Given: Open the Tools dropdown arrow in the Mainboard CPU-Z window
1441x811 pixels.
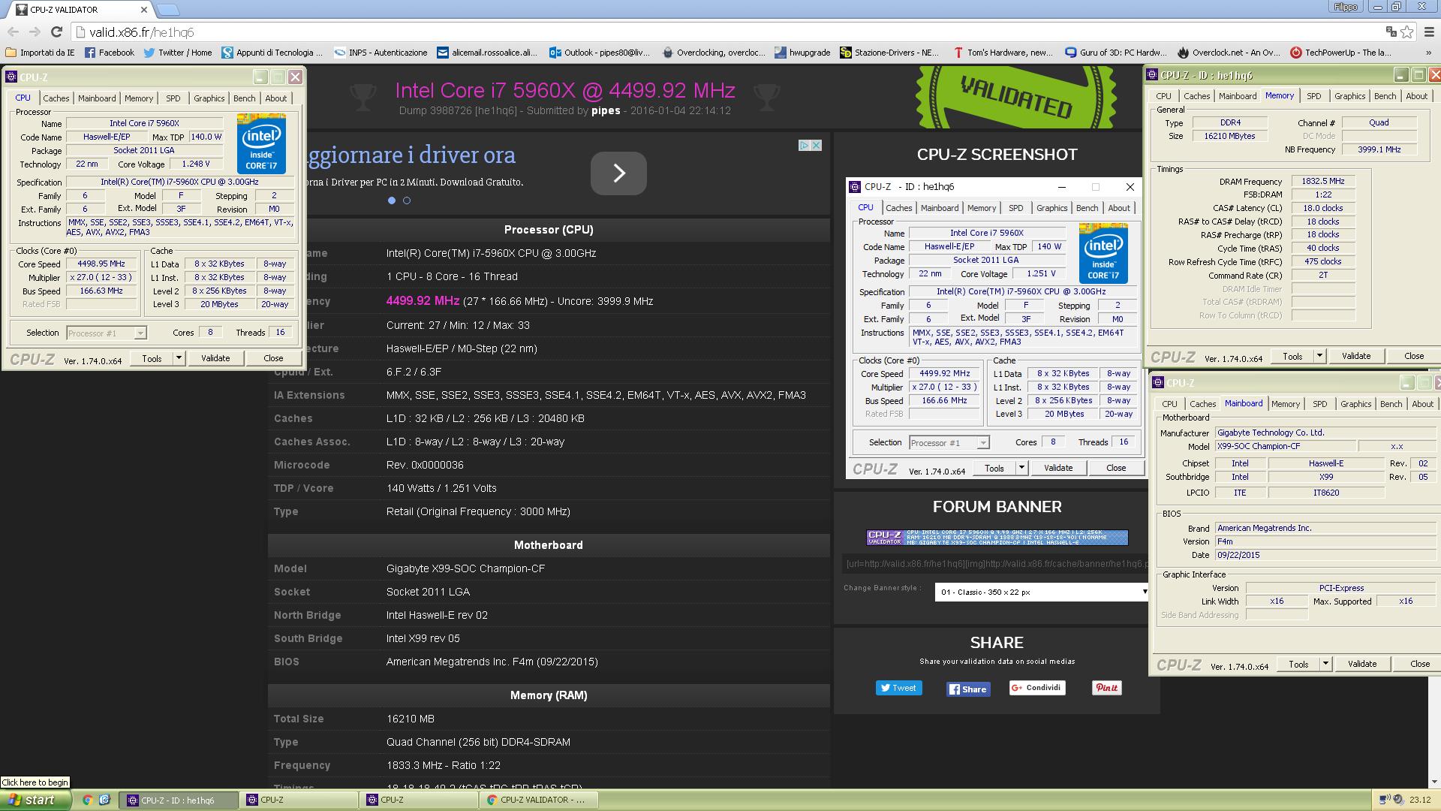Looking at the screenshot, I should click(1325, 664).
